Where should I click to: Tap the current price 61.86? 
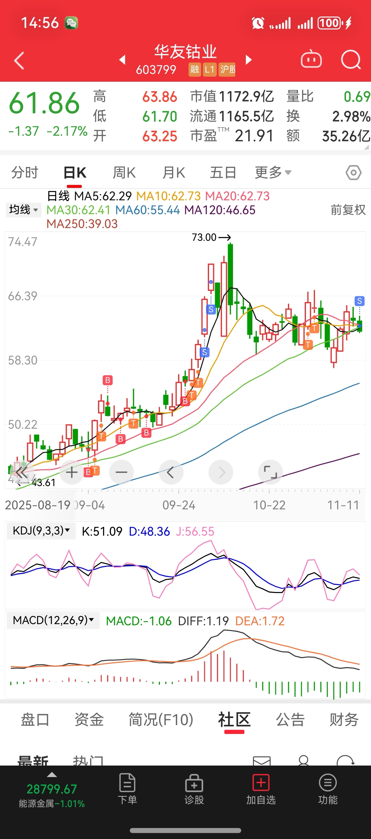(x=44, y=103)
